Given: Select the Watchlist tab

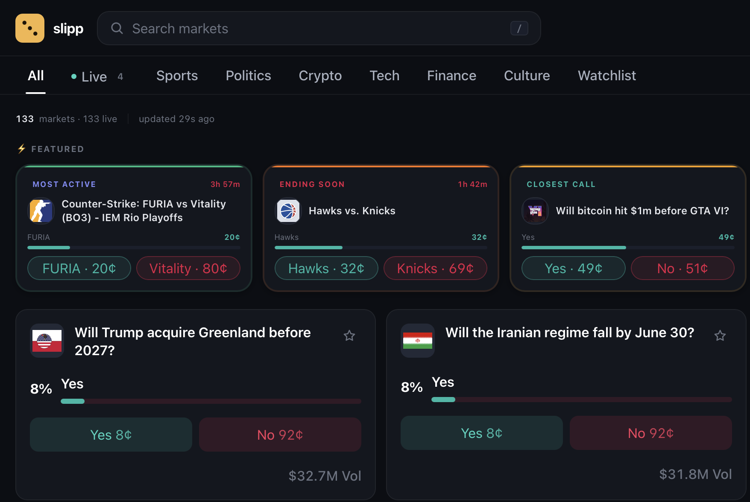Looking at the screenshot, I should [606, 76].
